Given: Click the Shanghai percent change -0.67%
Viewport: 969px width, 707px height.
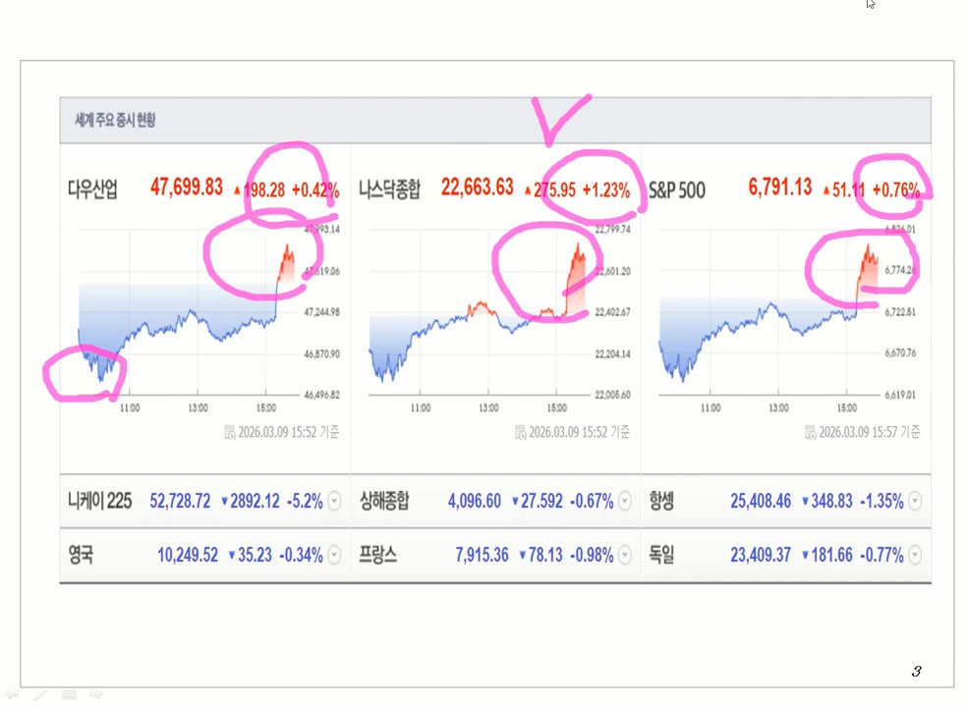Looking at the screenshot, I should (592, 501).
